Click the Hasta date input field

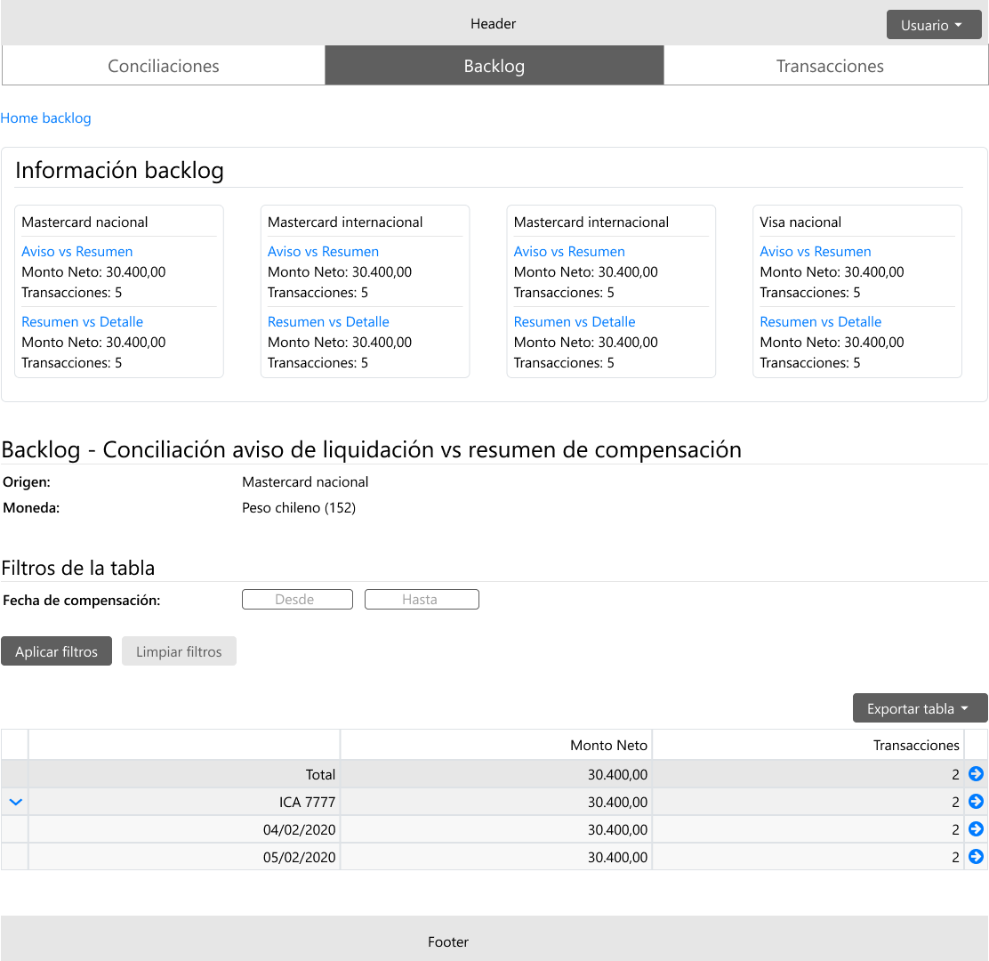[422, 600]
